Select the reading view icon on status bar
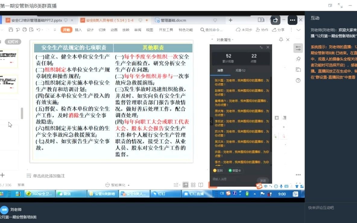The image size is (357, 223). pyautogui.click(x=201, y=185)
